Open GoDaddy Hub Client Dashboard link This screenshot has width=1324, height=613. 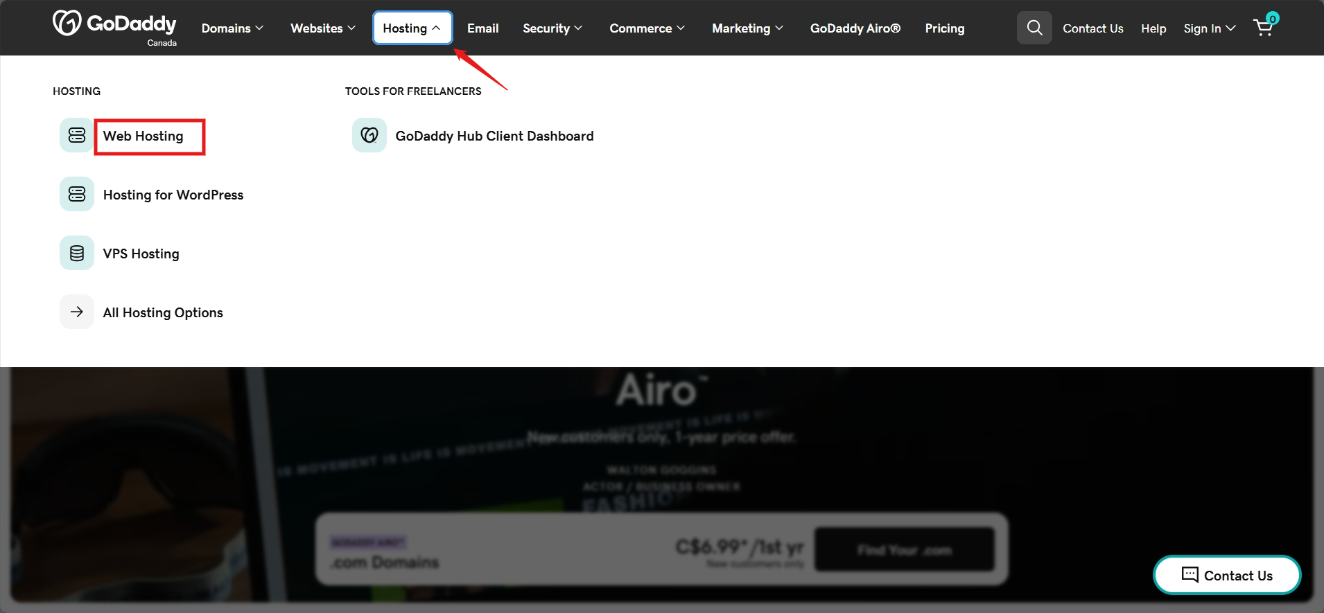point(495,136)
